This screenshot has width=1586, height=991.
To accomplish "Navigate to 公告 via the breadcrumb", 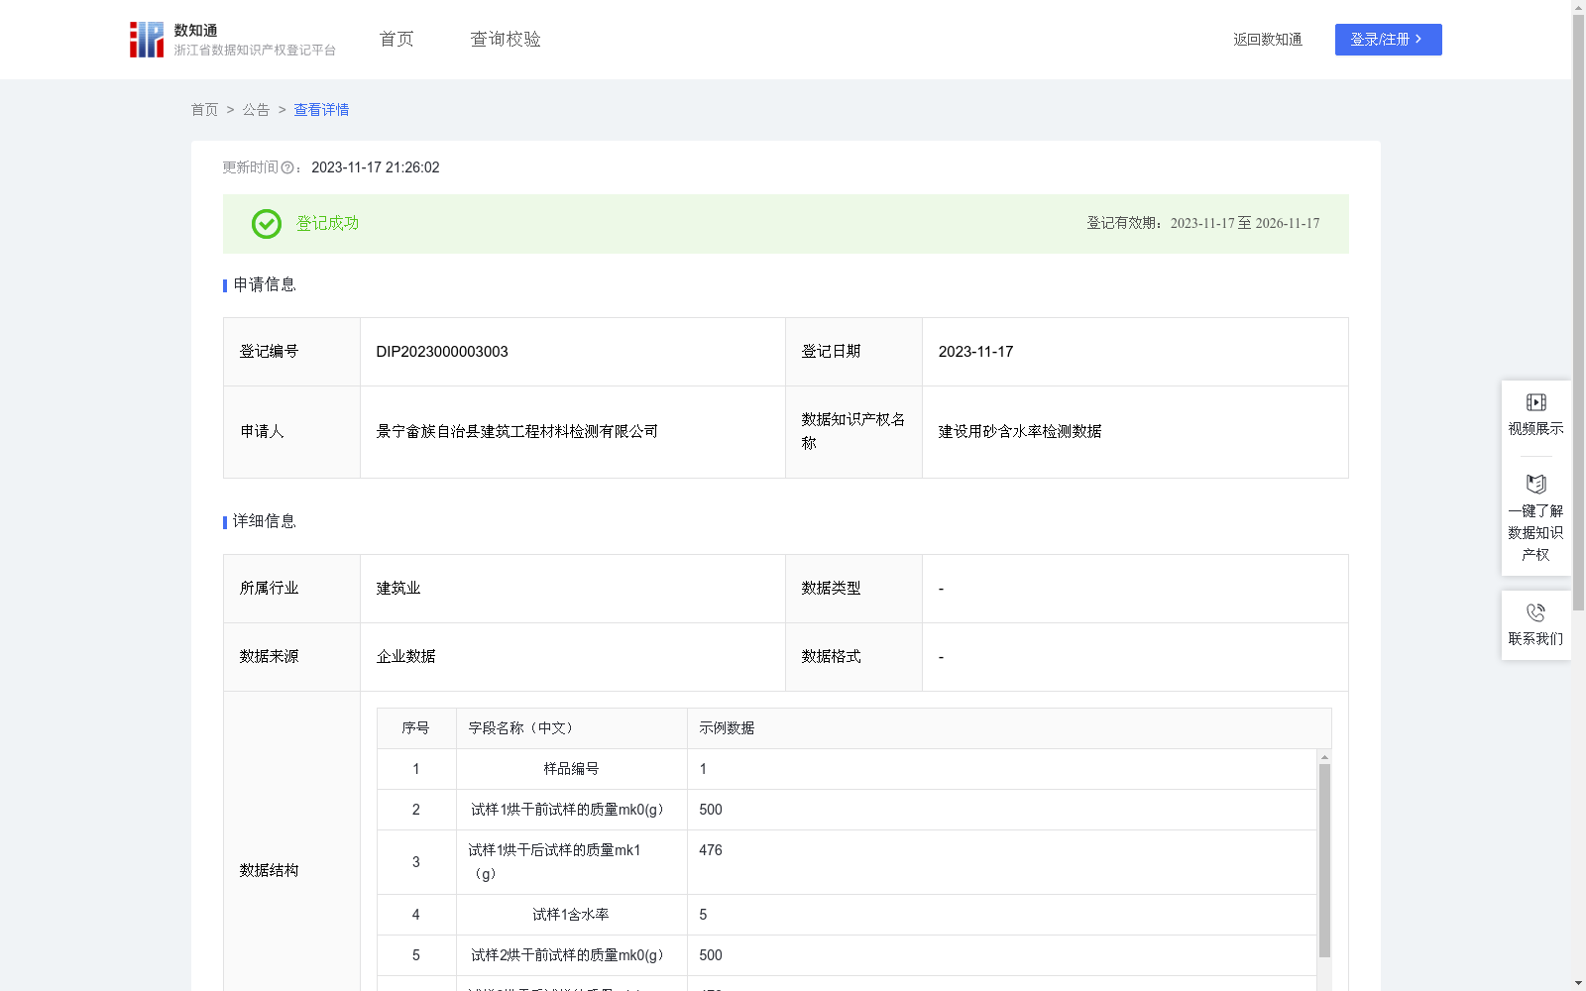I will pyautogui.click(x=256, y=110).
